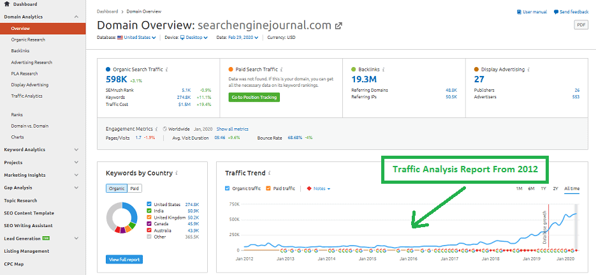
Task: Open Domain vs. Domain in the sidebar
Action: pos(30,126)
